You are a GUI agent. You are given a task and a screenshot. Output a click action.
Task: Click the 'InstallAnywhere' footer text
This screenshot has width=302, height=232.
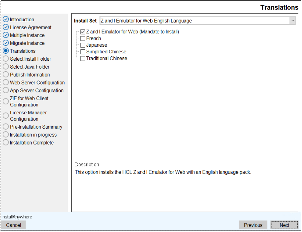coord(17,217)
